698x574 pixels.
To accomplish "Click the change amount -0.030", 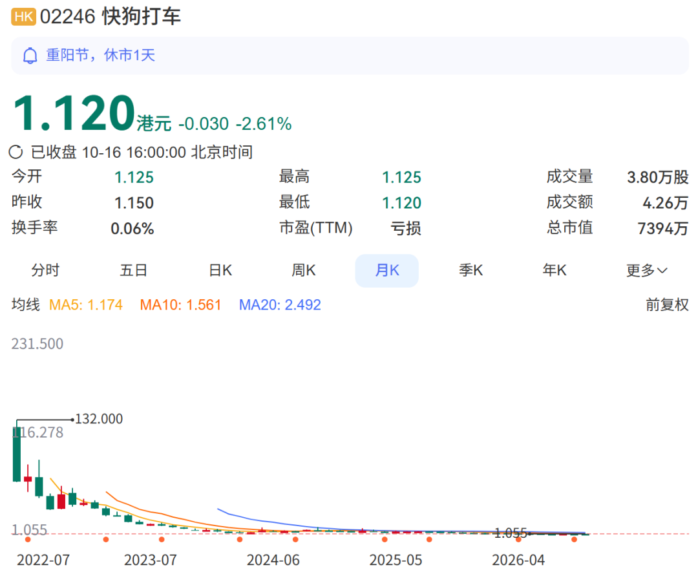I will pyautogui.click(x=204, y=124).
